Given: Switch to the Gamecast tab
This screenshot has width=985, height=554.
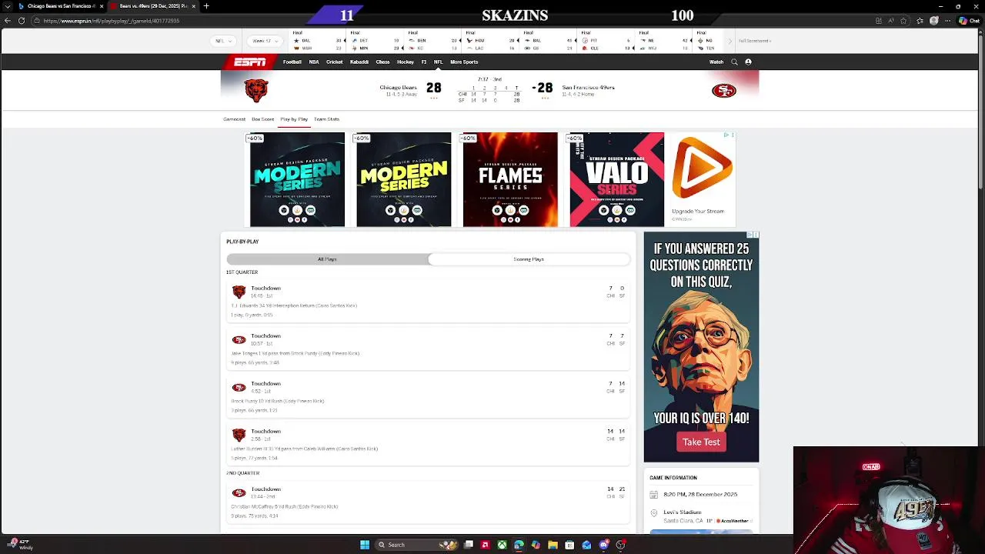Looking at the screenshot, I should point(234,119).
